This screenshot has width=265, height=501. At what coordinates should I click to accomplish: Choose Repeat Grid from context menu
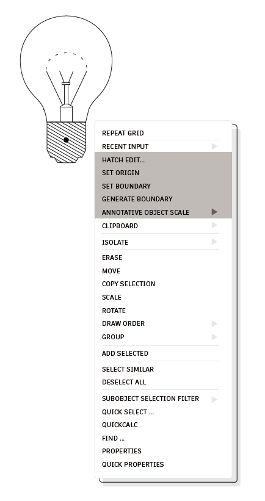click(163, 133)
